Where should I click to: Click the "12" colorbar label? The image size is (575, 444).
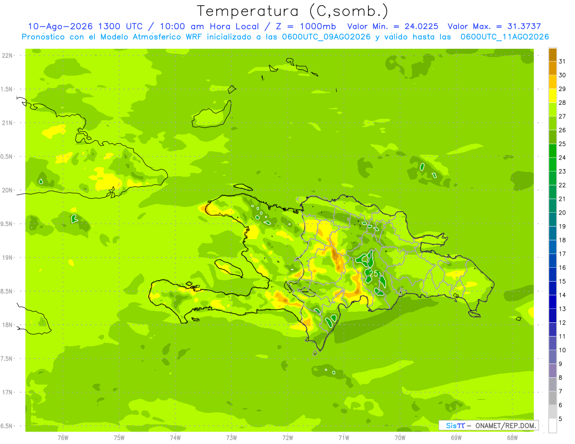pos(563,323)
